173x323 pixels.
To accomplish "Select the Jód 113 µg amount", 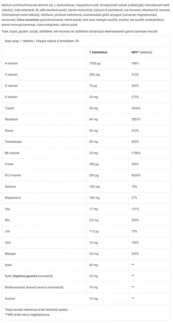I will click(x=94, y=231).
